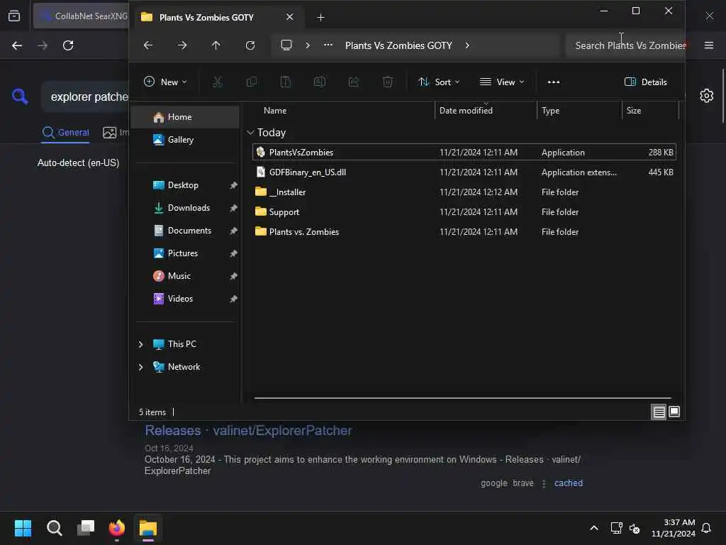Open Gallery in the navigation pane

186,140
